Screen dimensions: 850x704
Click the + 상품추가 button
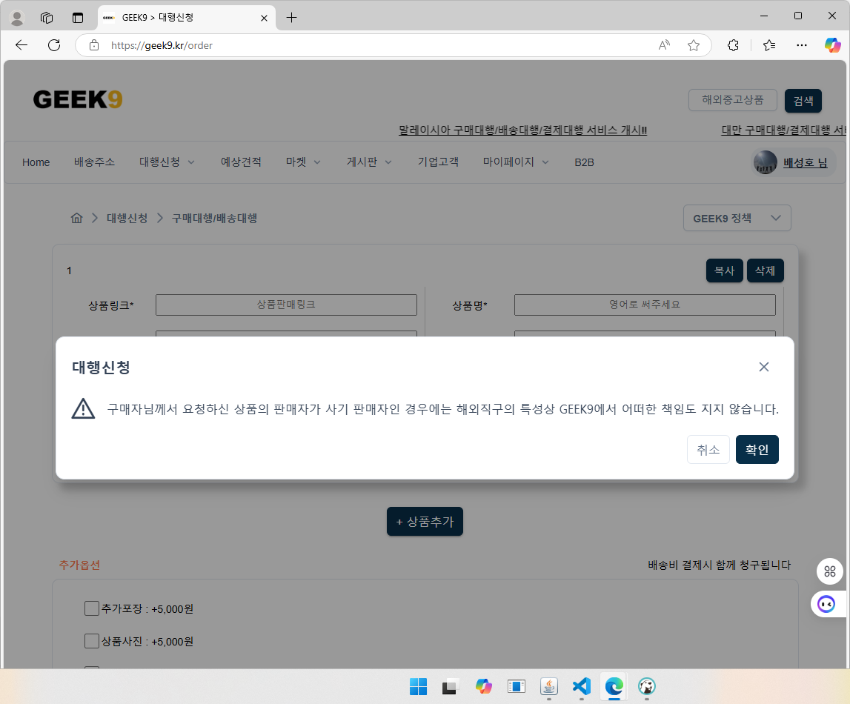[425, 522]
